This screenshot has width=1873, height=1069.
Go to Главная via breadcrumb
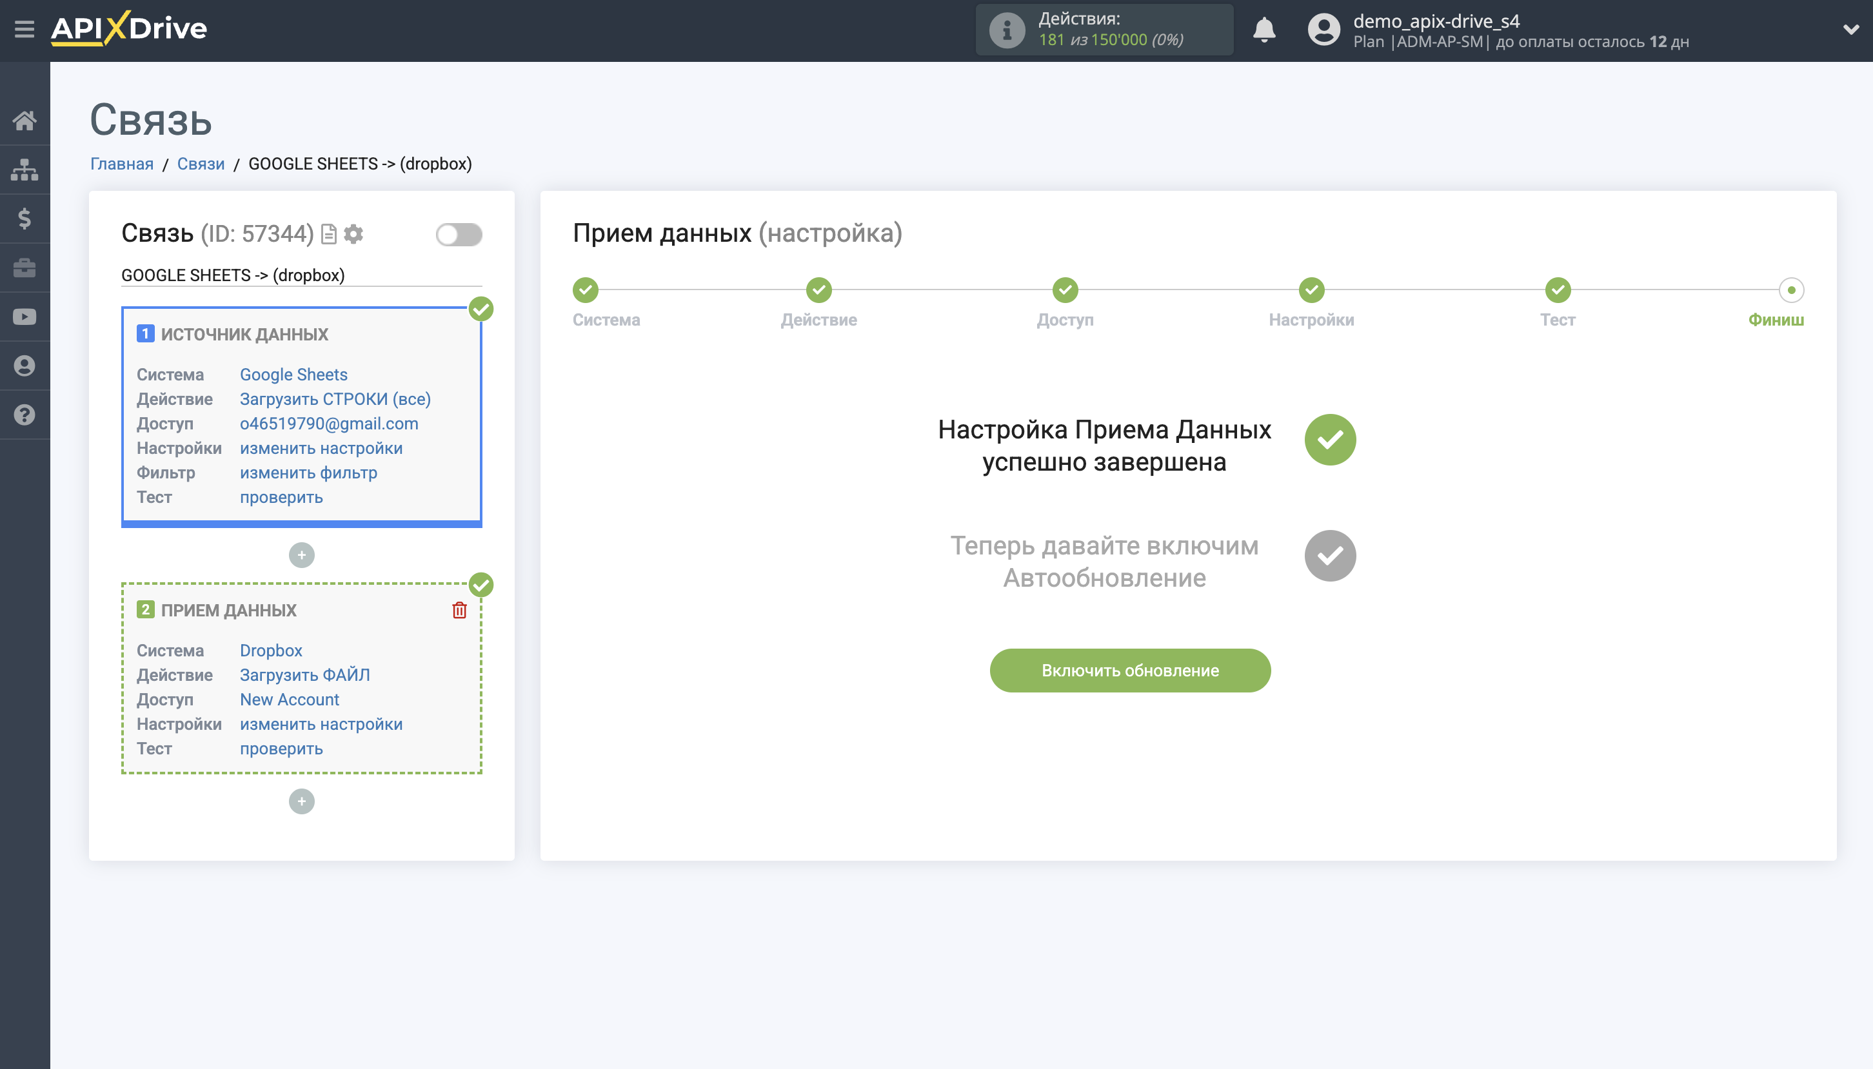122,164
